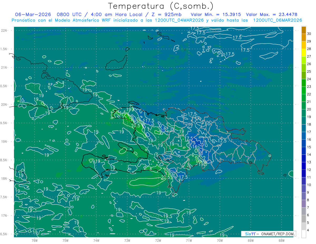Click the "73W" longitude axis label

(x=127, y=240)
